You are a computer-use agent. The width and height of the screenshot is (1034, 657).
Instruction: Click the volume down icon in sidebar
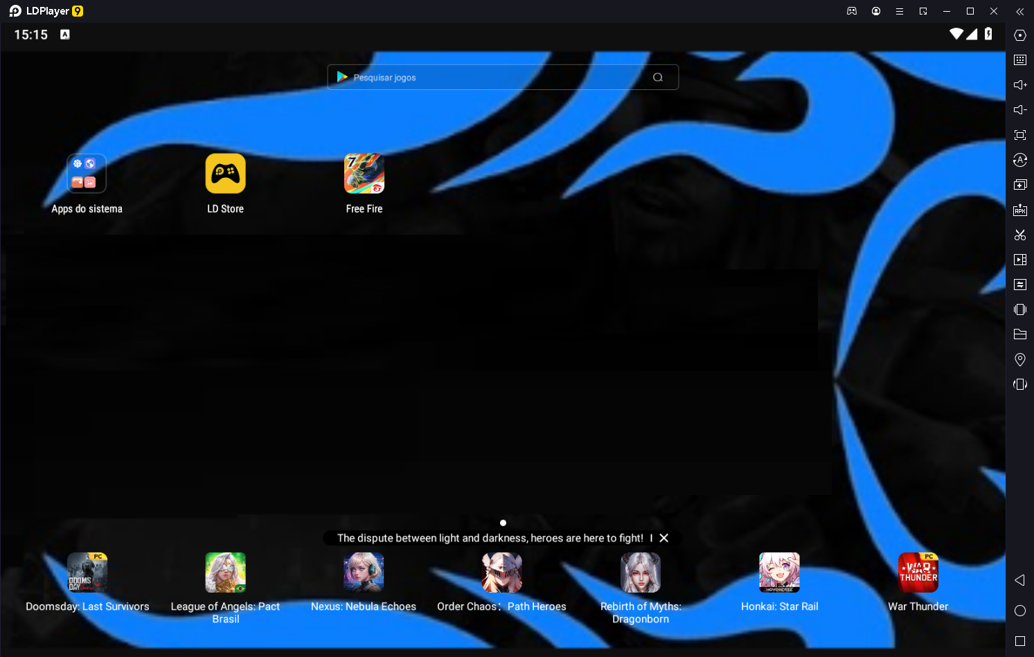point(1020,110)
